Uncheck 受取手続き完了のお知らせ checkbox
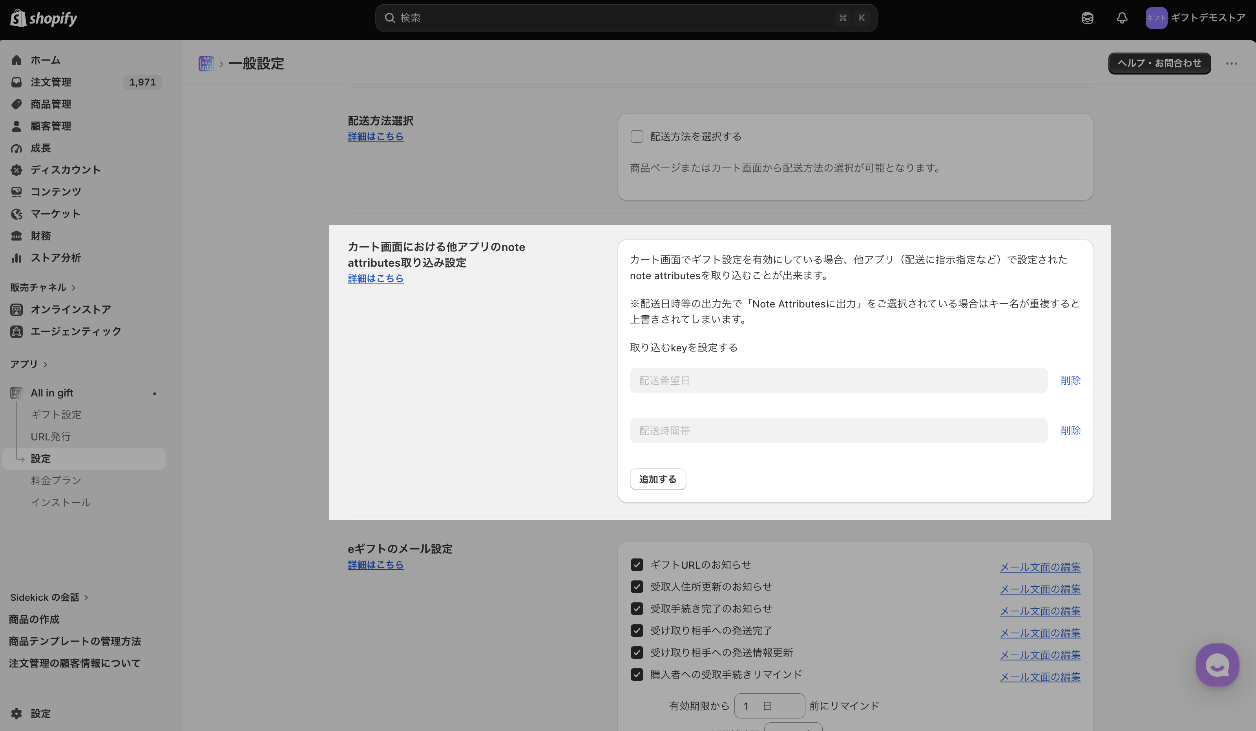 click(x=637, y=609)
